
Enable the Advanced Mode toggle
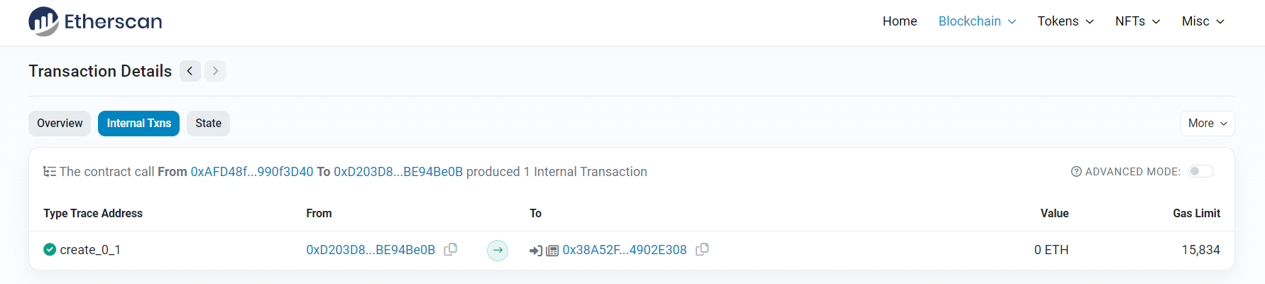(1201, 171)
